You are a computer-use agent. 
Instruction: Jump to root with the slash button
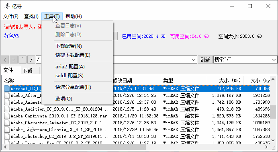[x=31, y=60]
